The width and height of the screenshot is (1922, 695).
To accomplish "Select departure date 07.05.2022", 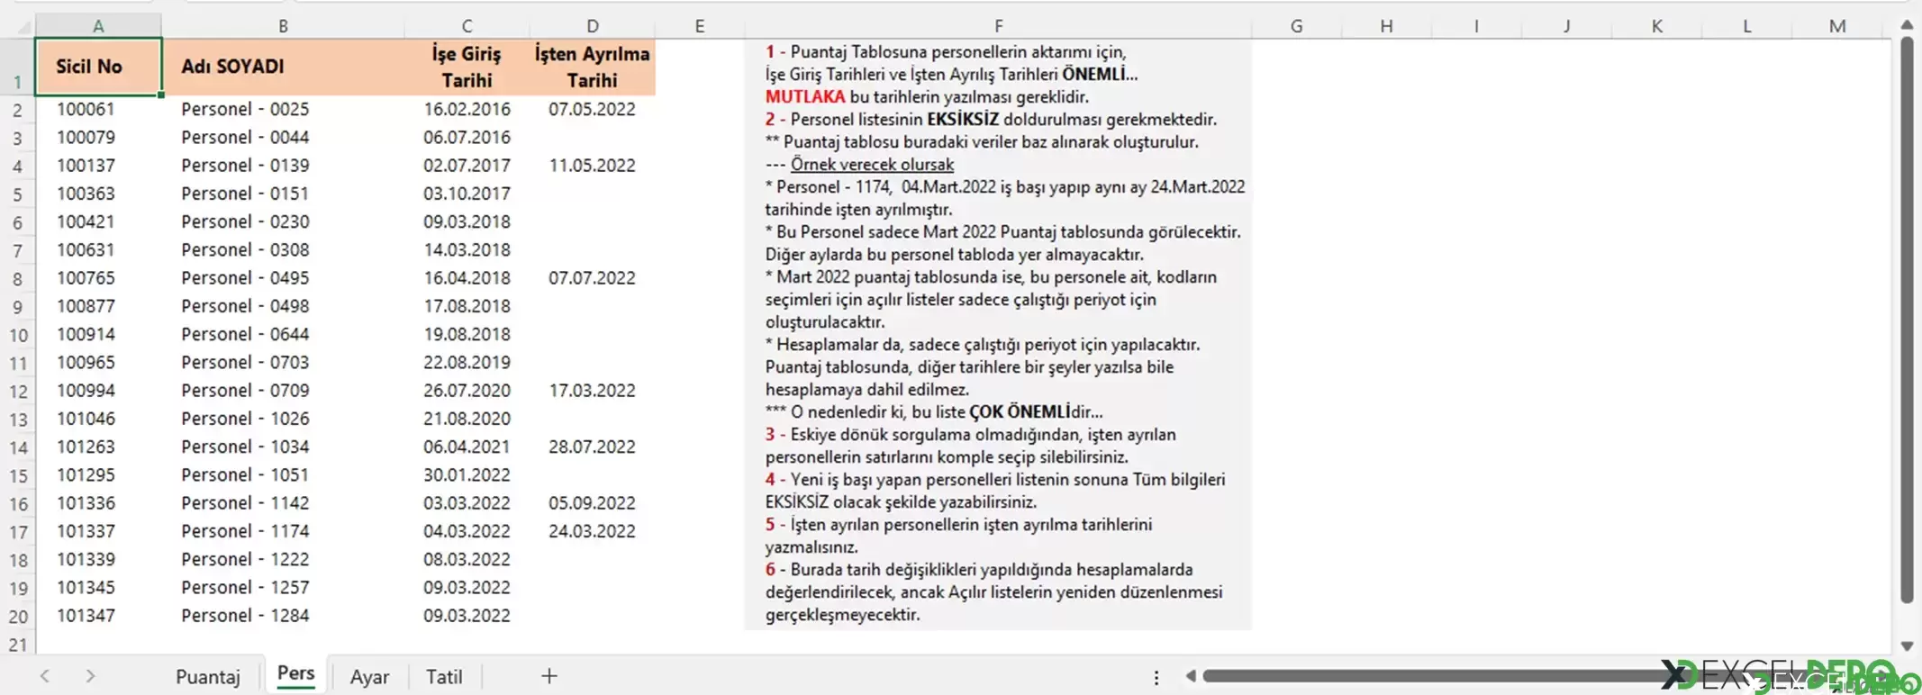I will [592, 109].
